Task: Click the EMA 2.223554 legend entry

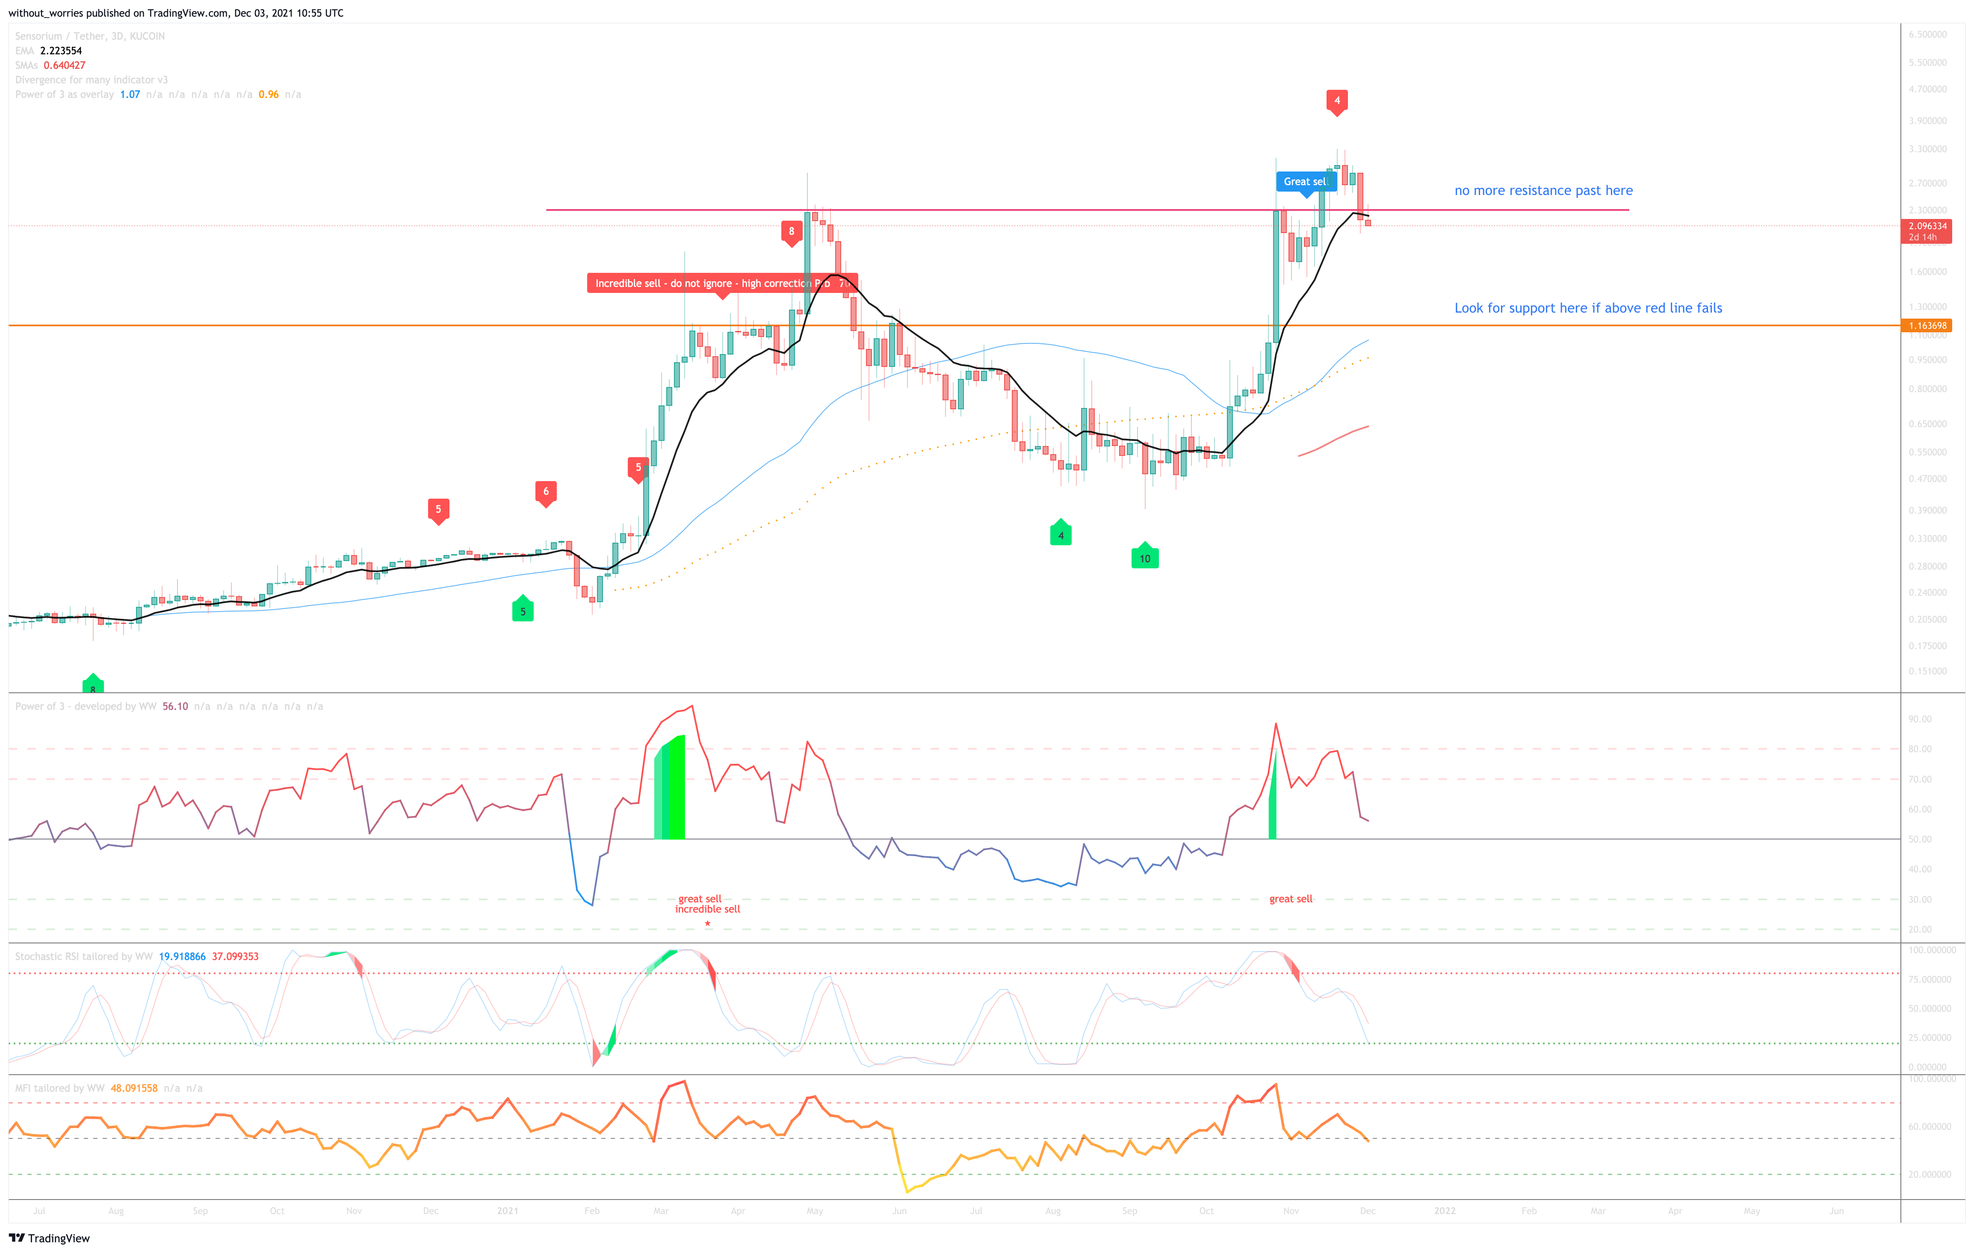Action: click(48, 51)
